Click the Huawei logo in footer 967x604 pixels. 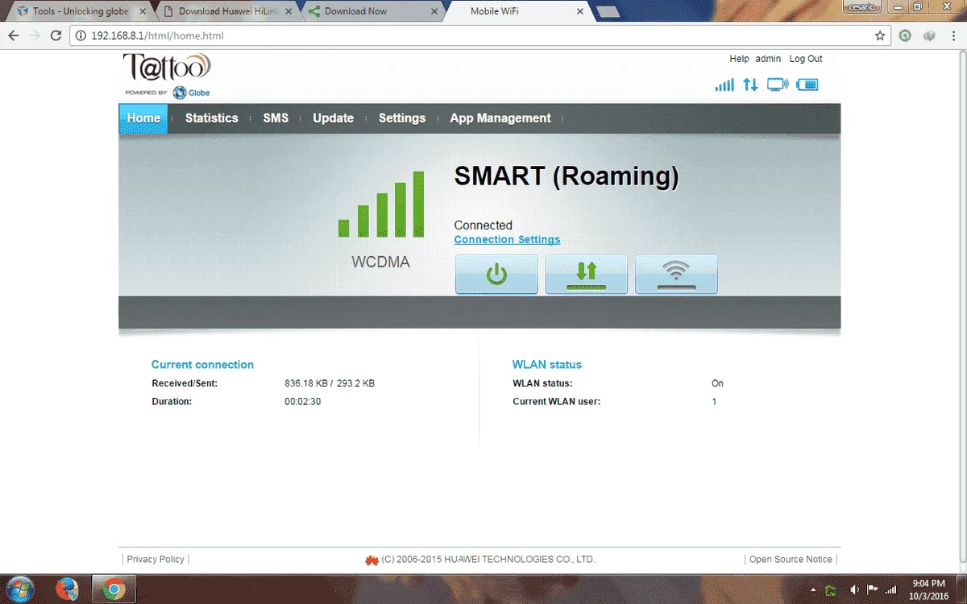coord(371,559)
